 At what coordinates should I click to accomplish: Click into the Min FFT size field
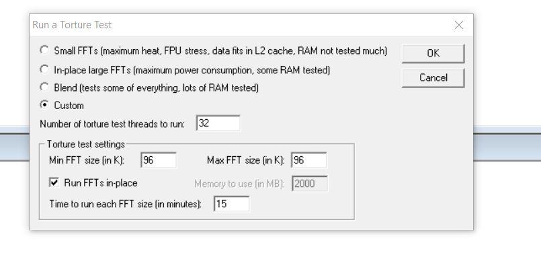point(159,160)
